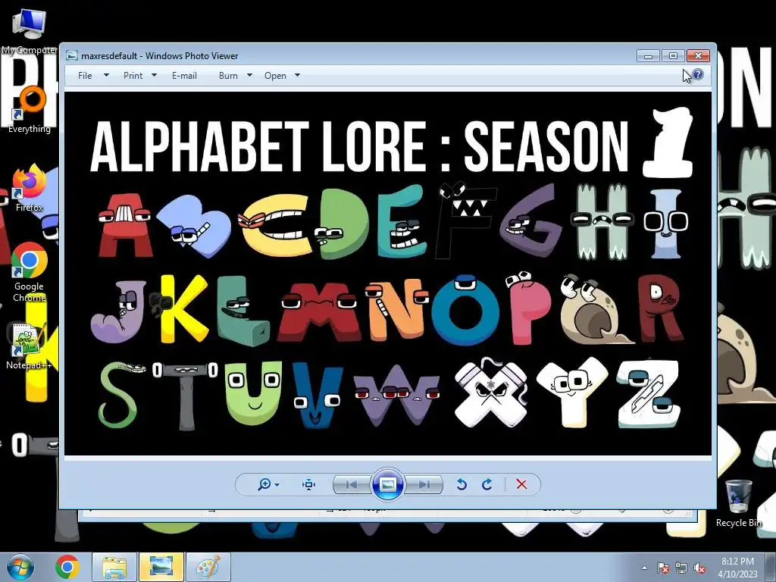Open the Action Center flag tray icon

click(662, 568)
